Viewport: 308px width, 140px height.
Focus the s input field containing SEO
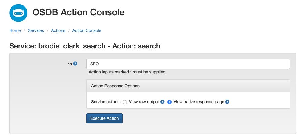point(188,64)
